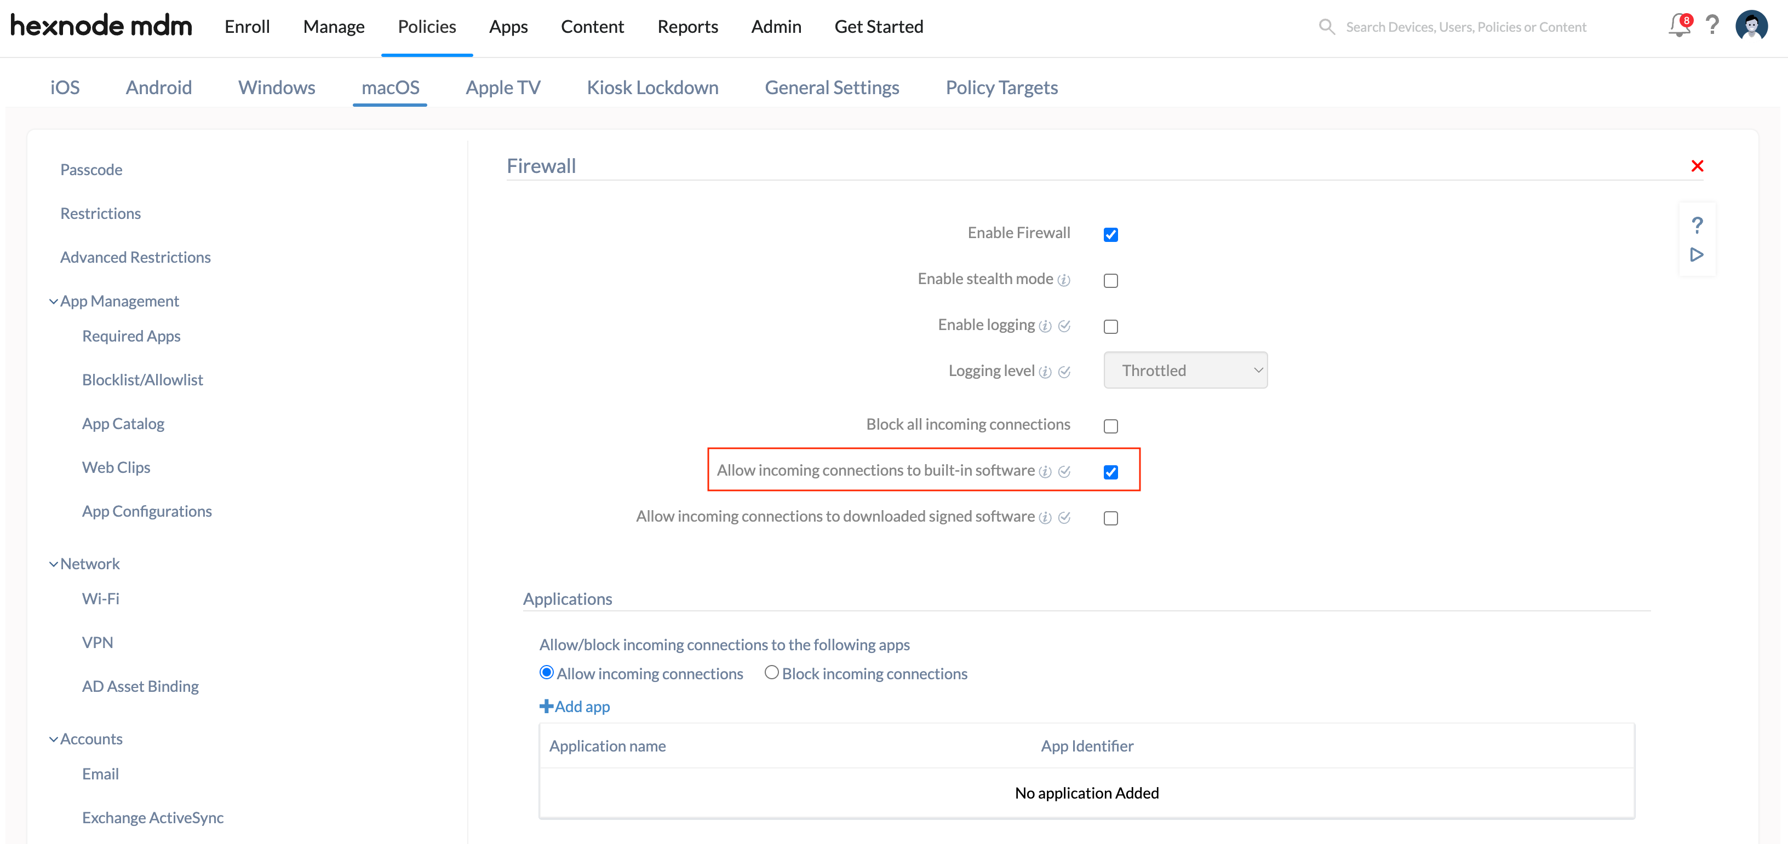Open Policy Targets tab
The image size is (1788, 844).
(1001, 88)
